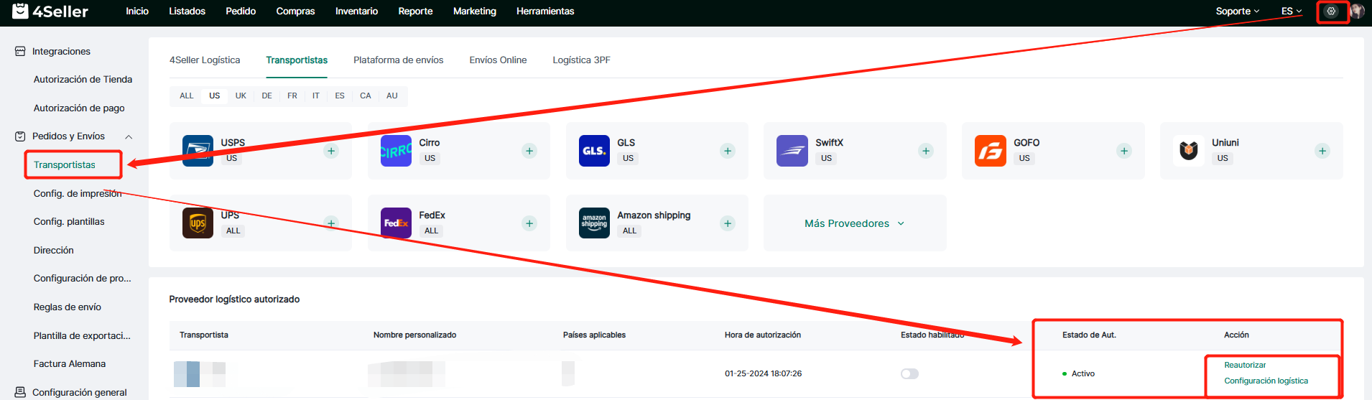Add FedEx carrier via plus icon
1372x400 pixels.
pyautogui.click(x=529, y=223)
